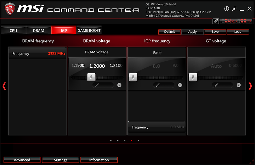
Task: Click the detach window arrow icon
Action: pyautogui.click(x=234, y=9)
